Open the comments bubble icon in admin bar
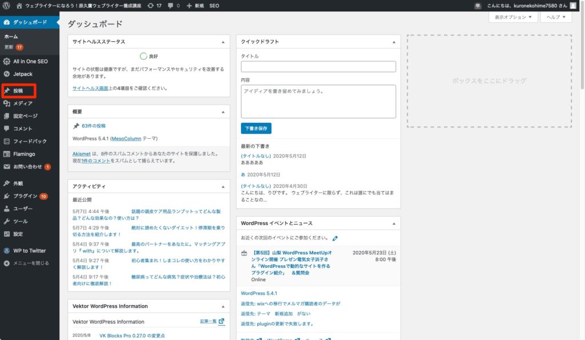This screenshot has height=340, width=585. 170,6
